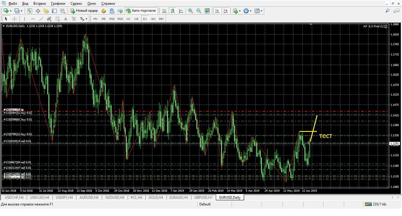Select the M30 timeframe button

point(120,19)
